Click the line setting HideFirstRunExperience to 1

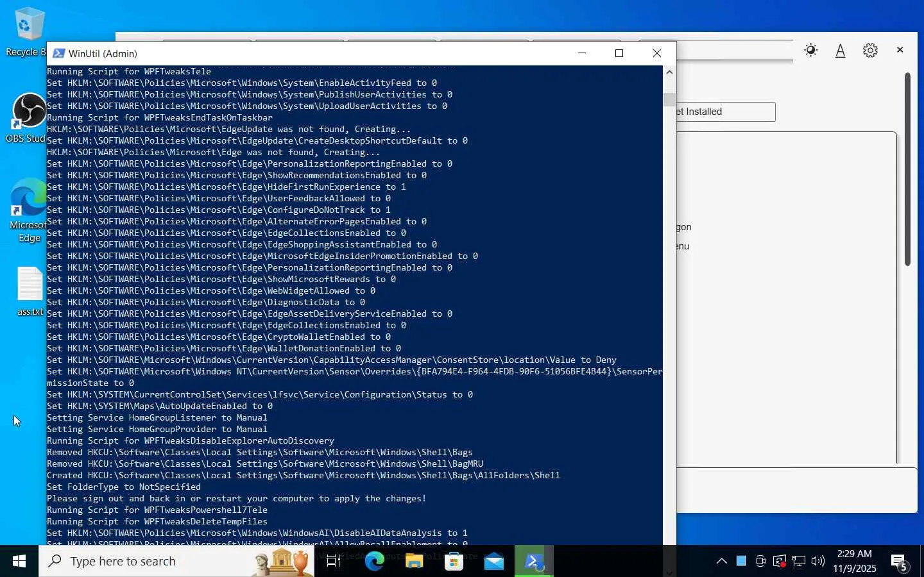coord(227,187)
